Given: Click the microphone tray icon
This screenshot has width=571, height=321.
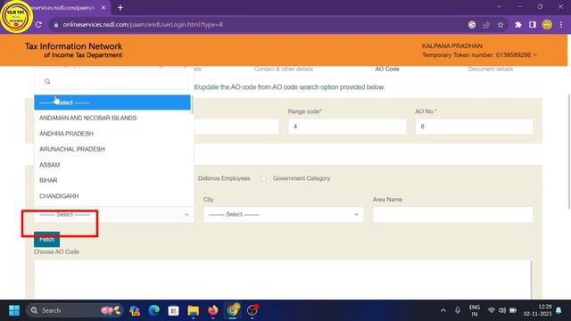Looking at the screenshot, I should (458, 310).
